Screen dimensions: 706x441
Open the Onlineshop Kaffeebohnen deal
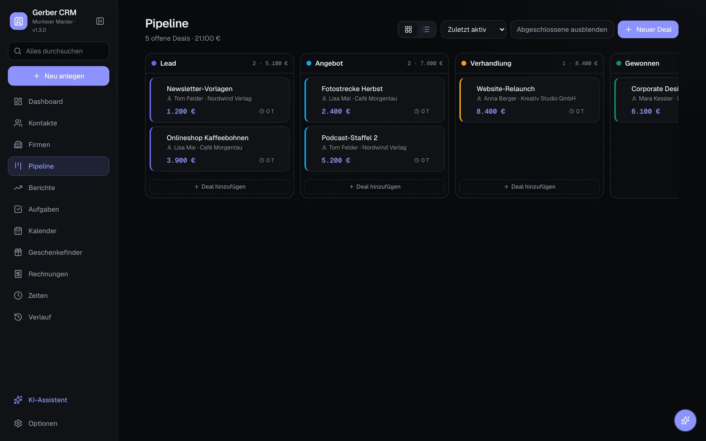(x=220, y=149)
